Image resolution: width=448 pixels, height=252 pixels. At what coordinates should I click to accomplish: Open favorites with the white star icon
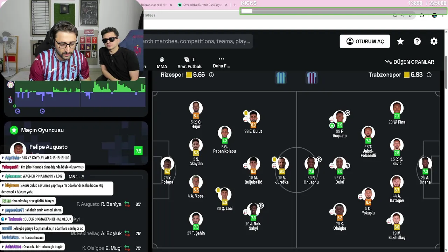click(400, 41)
